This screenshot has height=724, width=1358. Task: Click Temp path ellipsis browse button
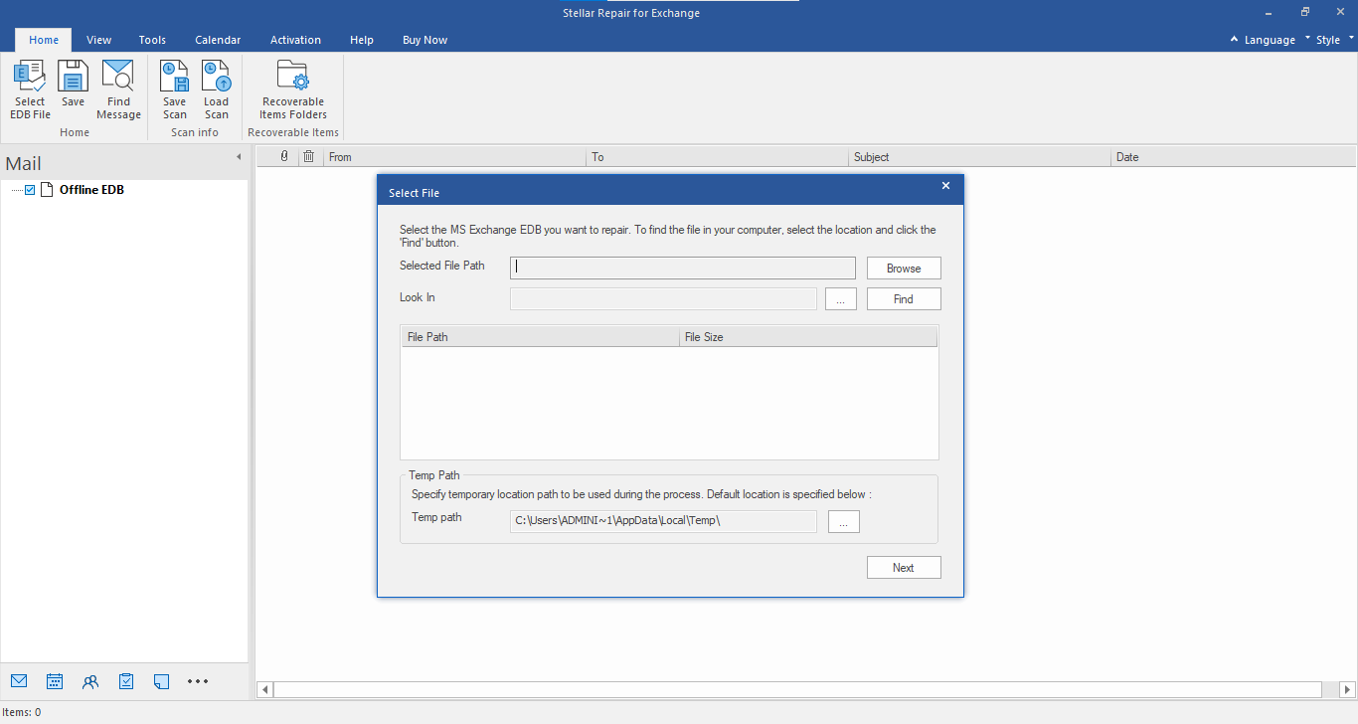click(x=843, y=521)
